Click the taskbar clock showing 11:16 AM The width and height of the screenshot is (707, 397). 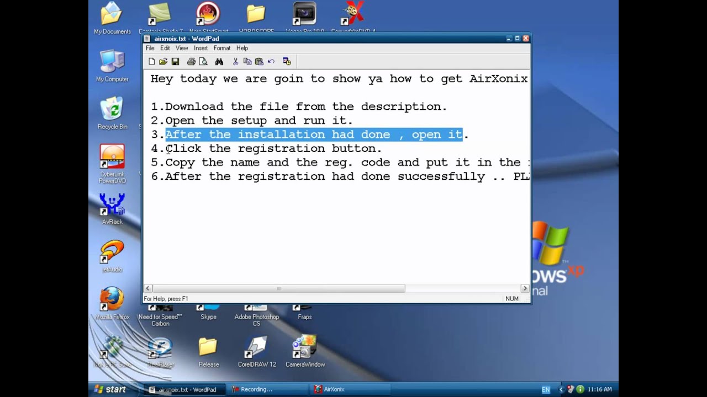599,390
